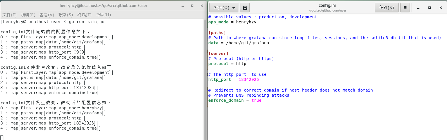Click 'config.ini文件原始的的配置信息如下' line in terminal

click(x=45, y=32)
